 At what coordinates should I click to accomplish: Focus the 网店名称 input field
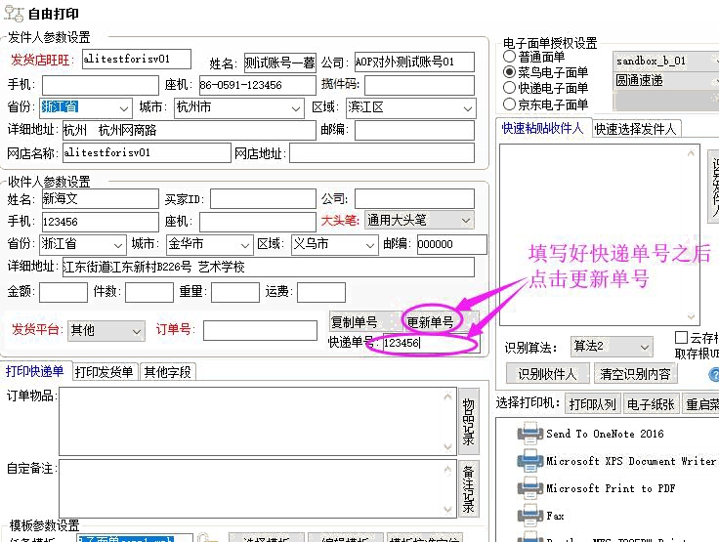pos(147,152)
